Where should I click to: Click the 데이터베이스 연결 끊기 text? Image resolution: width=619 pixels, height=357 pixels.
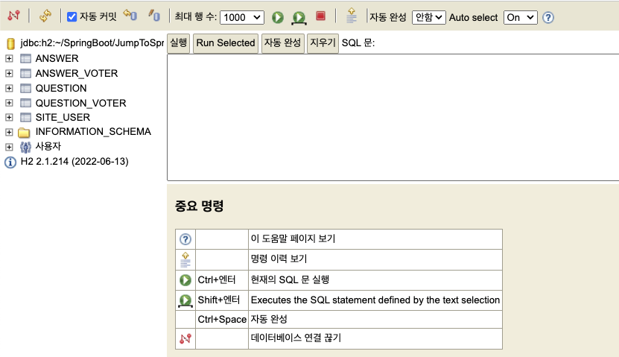pyautogui.click(x=296, y=338)
